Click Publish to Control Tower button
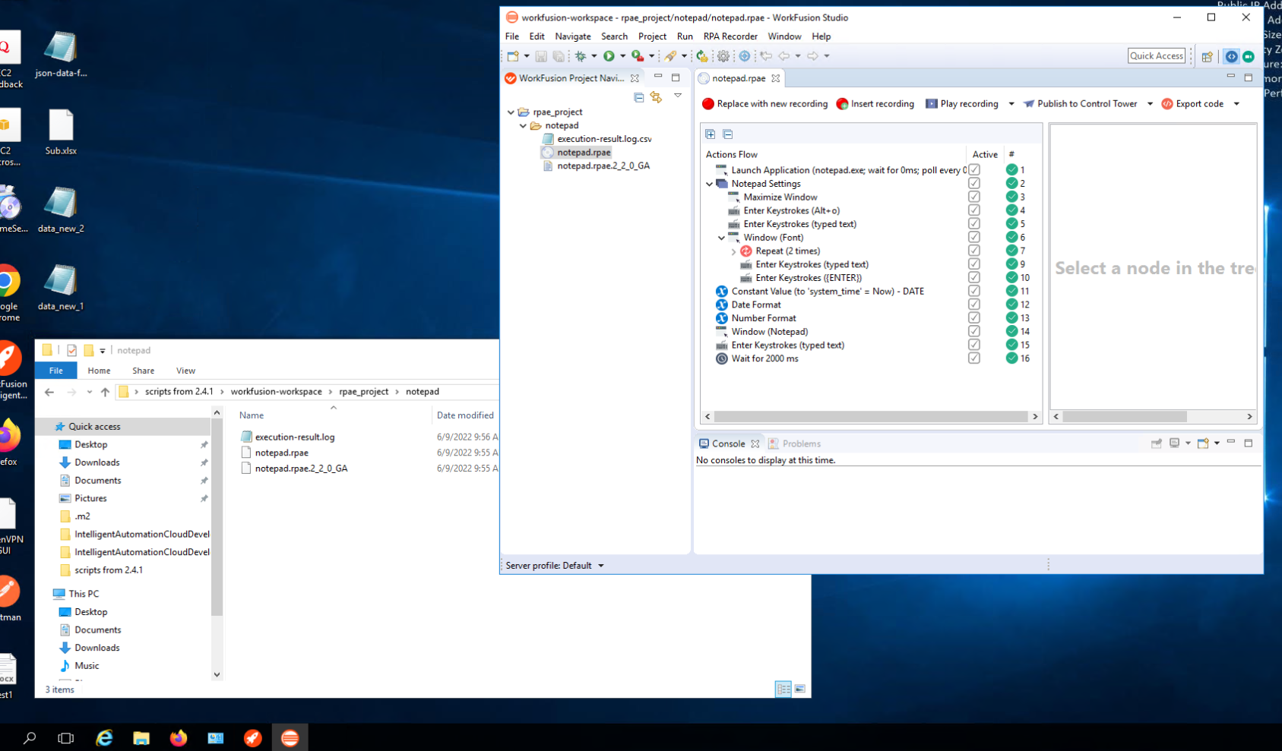 pyautogui.click(x=1080, y=104)
